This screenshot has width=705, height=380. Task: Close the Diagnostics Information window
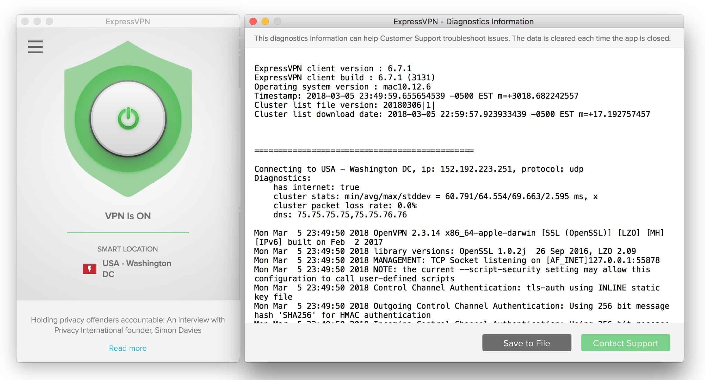253,21
